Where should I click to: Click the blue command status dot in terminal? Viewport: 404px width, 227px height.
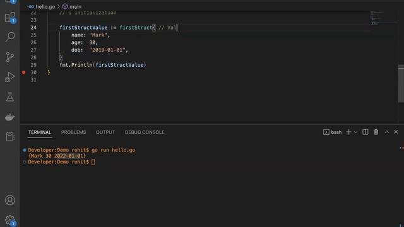25,150
